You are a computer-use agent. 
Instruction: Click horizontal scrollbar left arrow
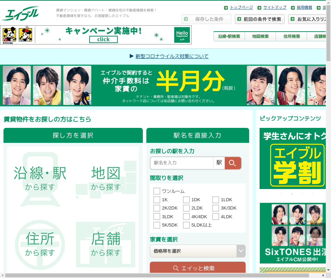point(2,276)
